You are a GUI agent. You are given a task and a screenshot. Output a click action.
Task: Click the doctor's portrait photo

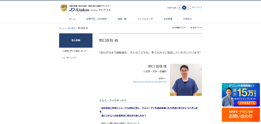[x=186, y=80]
